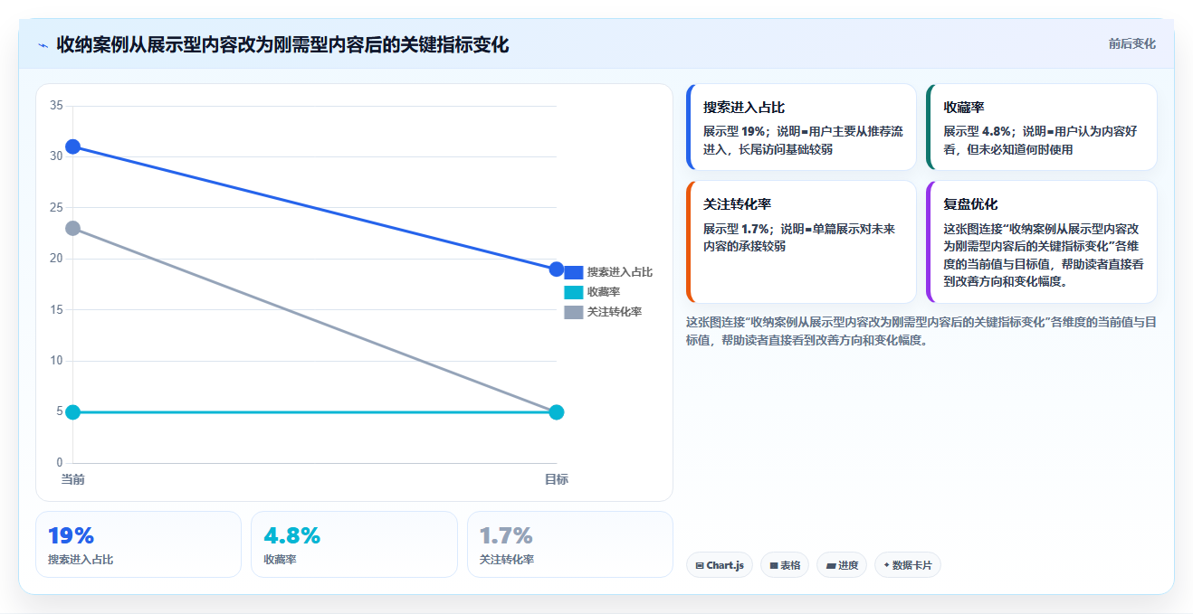Image resolution: width=1193 pixels, height=614 pixels.
Task: Toggle the 搜索进入占比 legend swatch
Action: point(574,272)
